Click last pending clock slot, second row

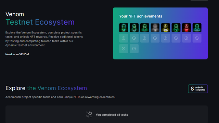pos(197,38)
